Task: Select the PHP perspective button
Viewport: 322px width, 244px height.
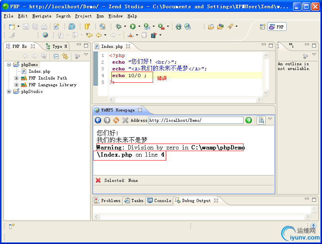Action: coord(277,27)
